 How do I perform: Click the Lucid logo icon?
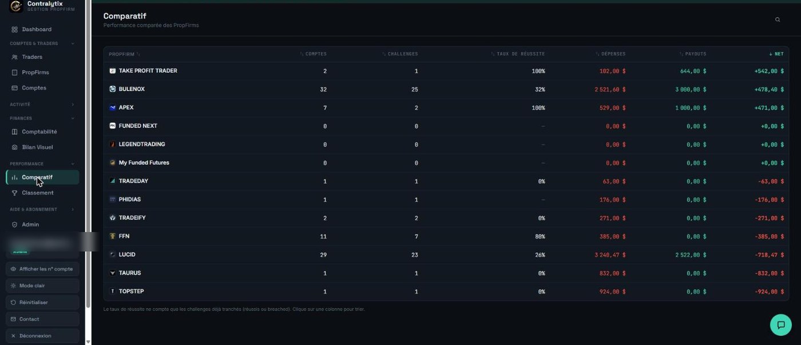113,255
